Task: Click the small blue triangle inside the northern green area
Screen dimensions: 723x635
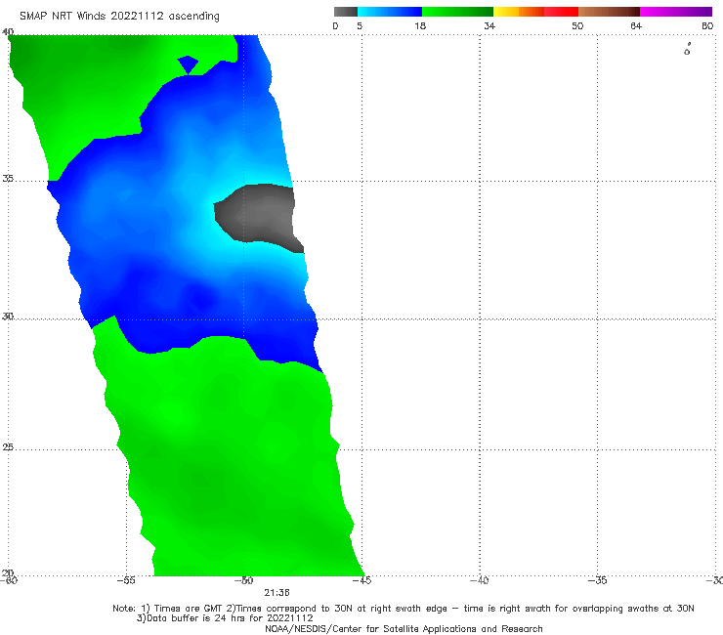Action: pos(188,64)
